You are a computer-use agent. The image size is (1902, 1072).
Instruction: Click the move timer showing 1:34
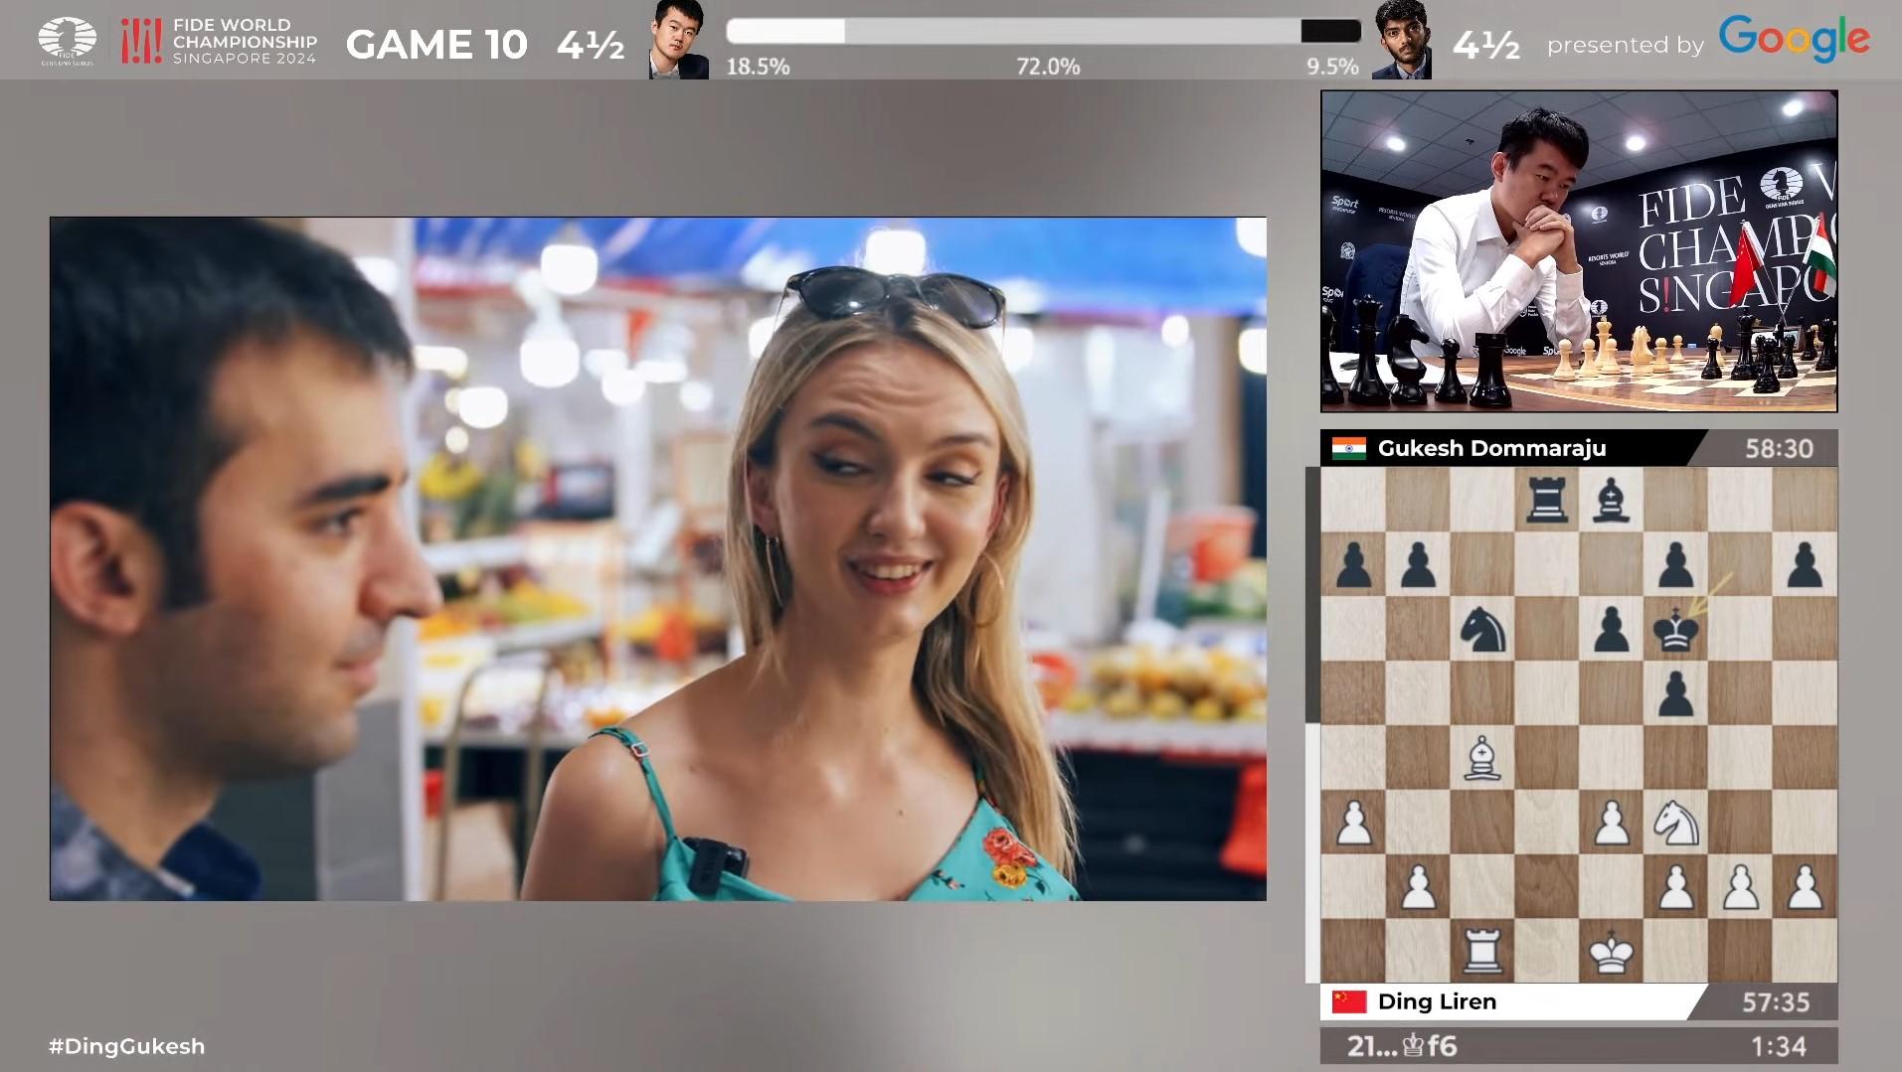tap(1780, 1046)
